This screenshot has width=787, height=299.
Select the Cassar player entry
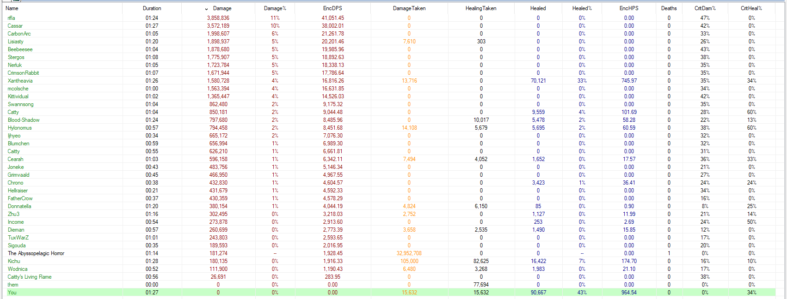coord(15,26)
